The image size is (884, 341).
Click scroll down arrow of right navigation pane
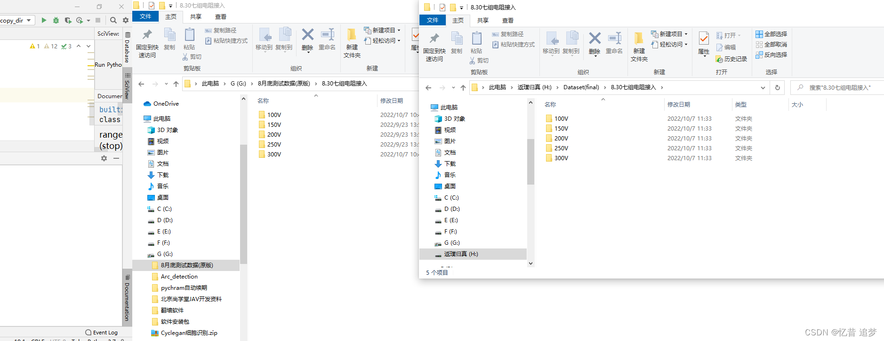(x=530, y=263)
